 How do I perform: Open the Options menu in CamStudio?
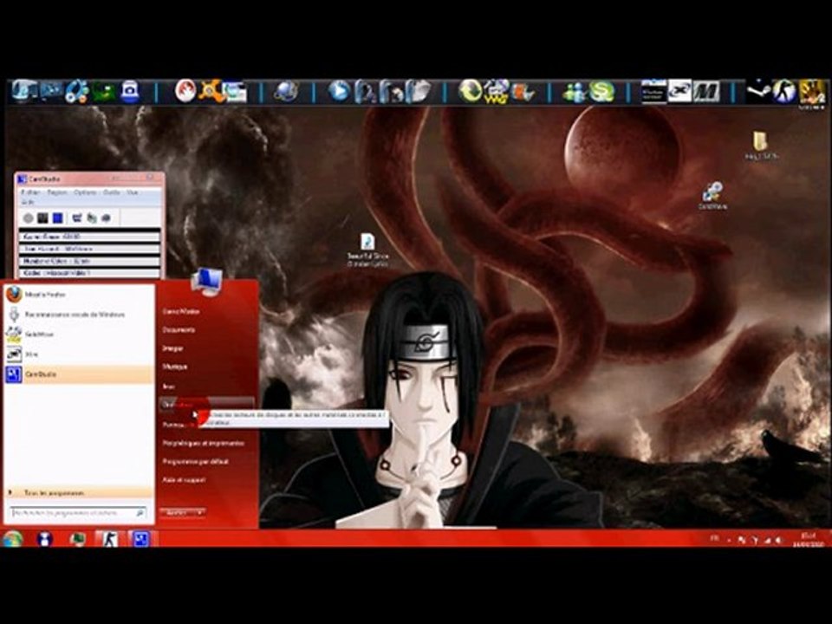point(85,192)
